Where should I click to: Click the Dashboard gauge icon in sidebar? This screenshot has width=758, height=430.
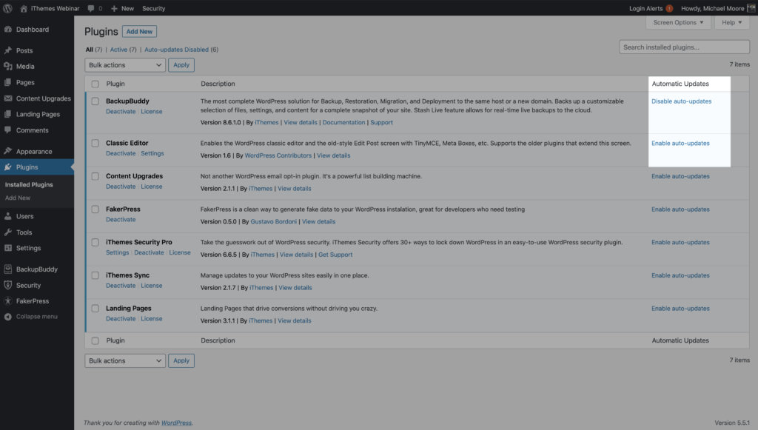tap(7, 29)
